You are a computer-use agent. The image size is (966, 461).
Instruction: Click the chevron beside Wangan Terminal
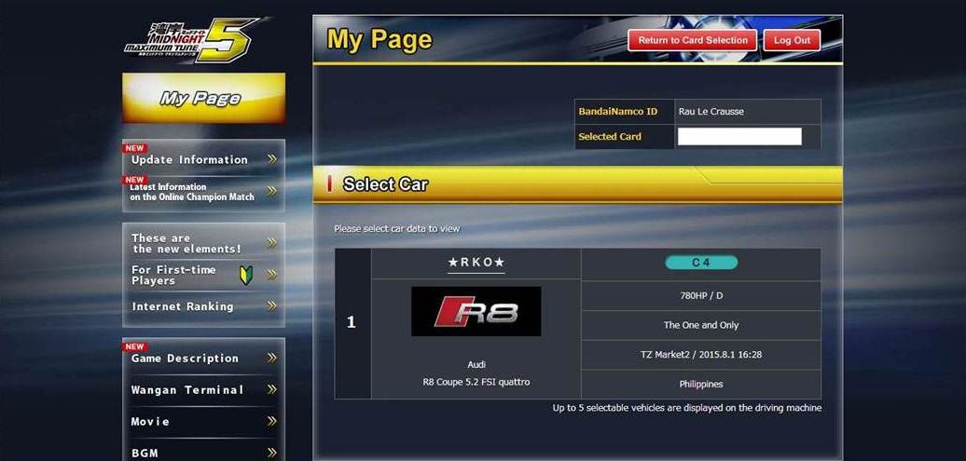coord(271,389)
